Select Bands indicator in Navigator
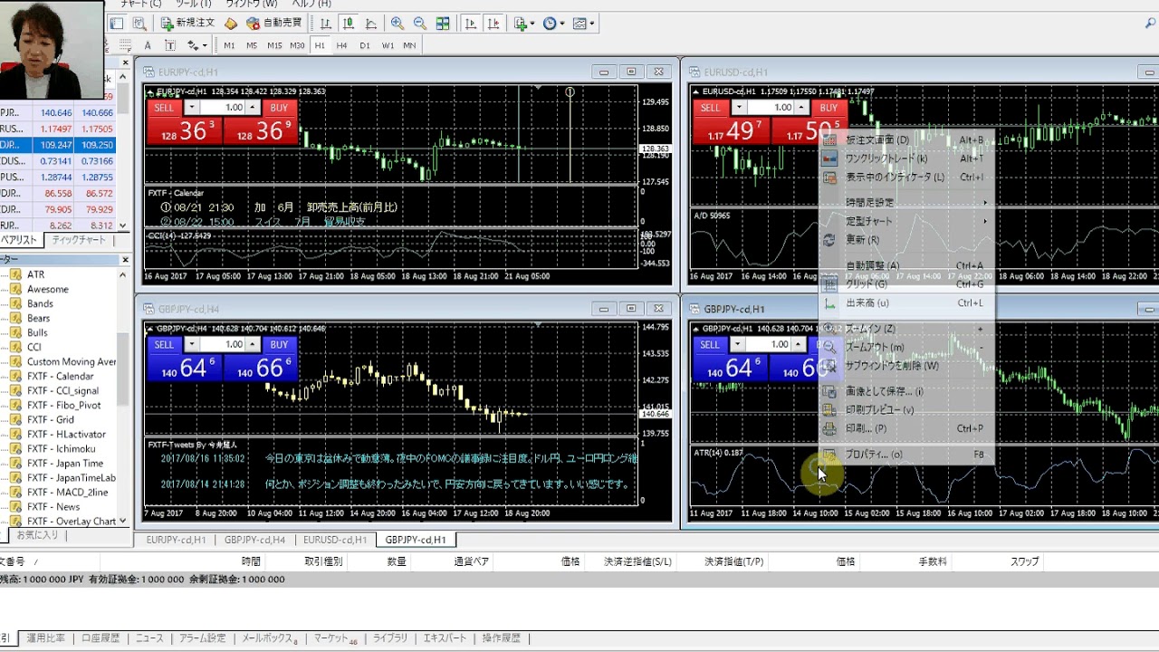Screen dimensions: 1159x652 click(40, 304)
